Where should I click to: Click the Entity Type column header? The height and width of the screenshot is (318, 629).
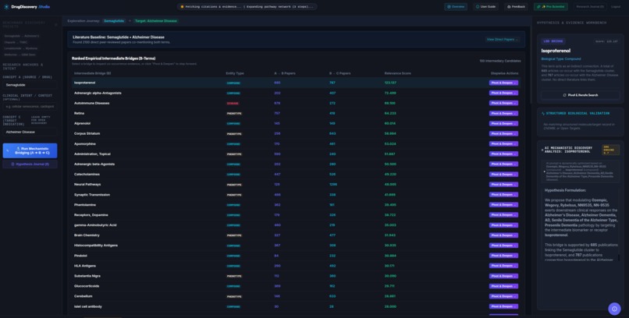(x=235, y=73)
